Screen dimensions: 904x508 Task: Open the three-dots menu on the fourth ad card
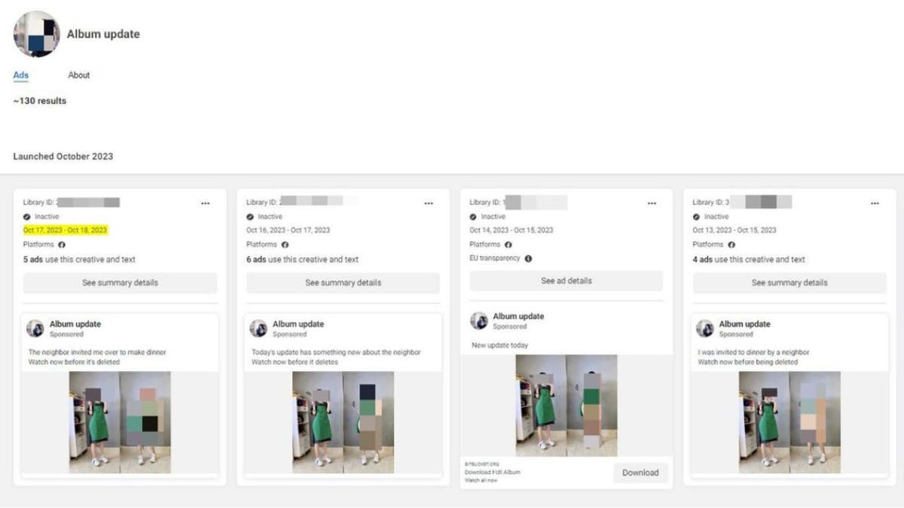[x=875, y=203]
